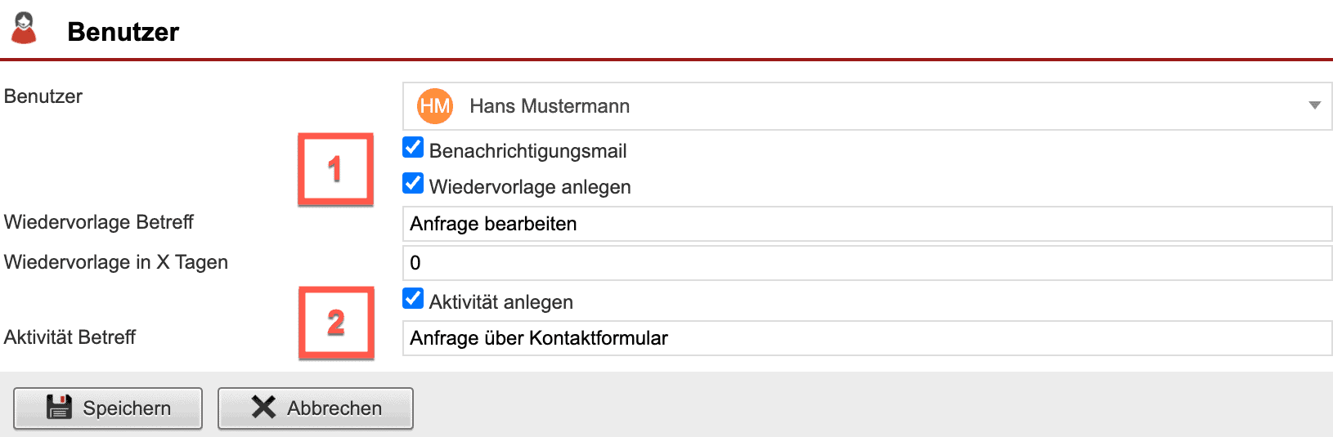Expand the Benutzer dropdown arrow
Screen dimensions: 1333x437
(x=1314, y=105)
